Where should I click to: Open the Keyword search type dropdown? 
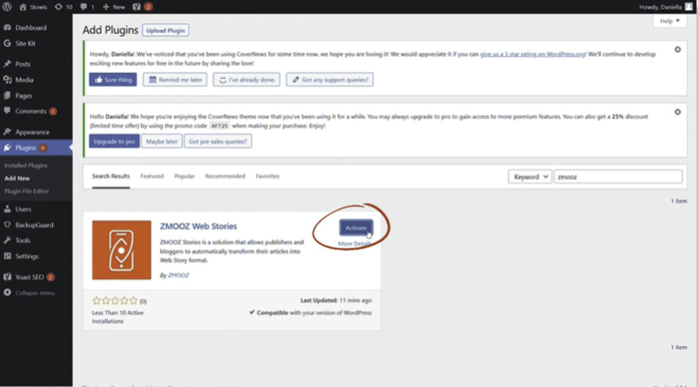530,177
